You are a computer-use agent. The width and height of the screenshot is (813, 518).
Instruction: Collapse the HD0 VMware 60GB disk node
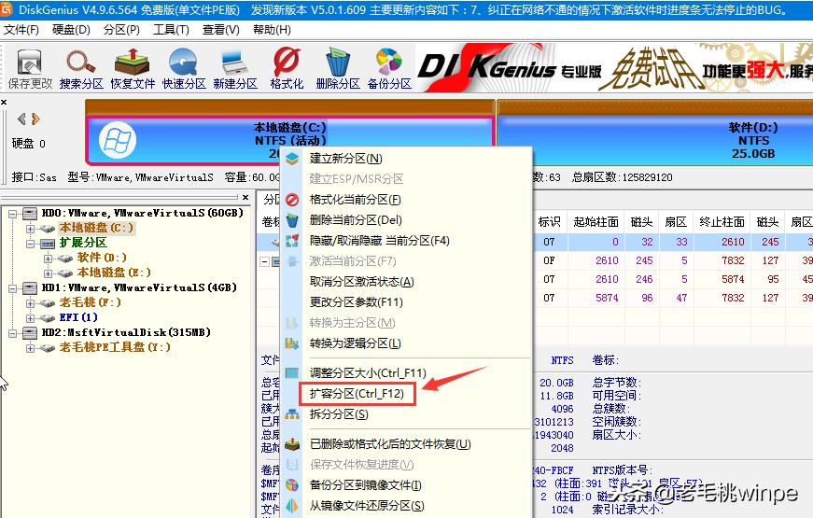pos(12,213)
